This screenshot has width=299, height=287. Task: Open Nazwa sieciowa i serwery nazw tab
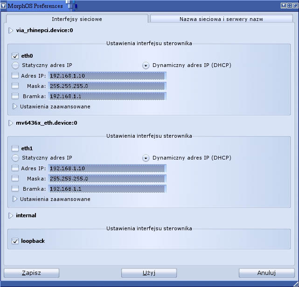221,19
